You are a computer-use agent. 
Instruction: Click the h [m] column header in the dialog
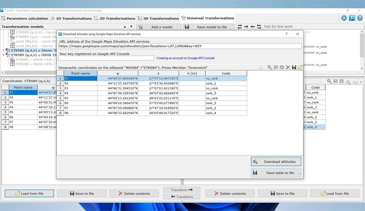point(192,73)
